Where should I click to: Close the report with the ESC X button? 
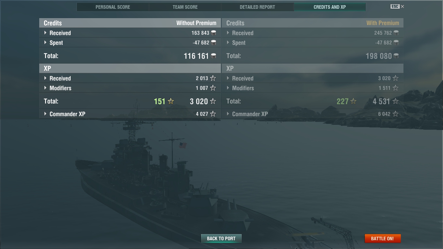pos(397,6)
